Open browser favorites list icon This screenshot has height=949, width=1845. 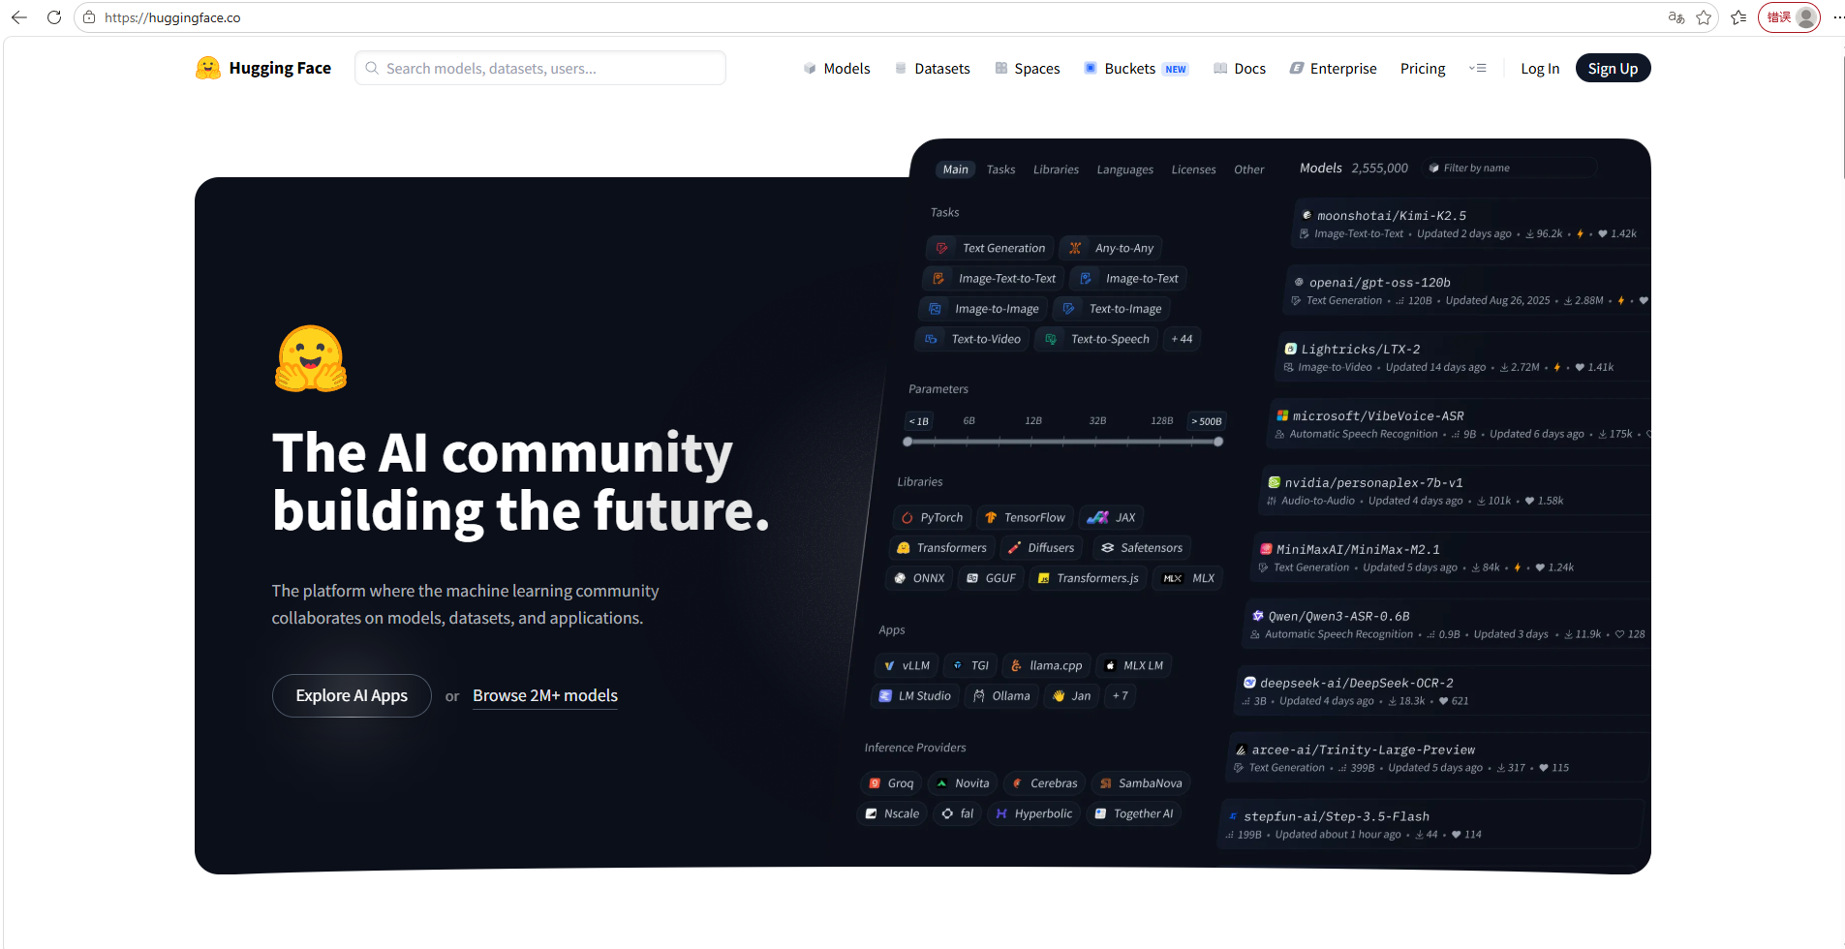coord(1738,17)
